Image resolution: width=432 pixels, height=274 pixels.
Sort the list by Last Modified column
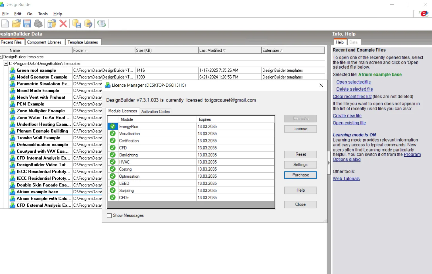pos(230,50)
